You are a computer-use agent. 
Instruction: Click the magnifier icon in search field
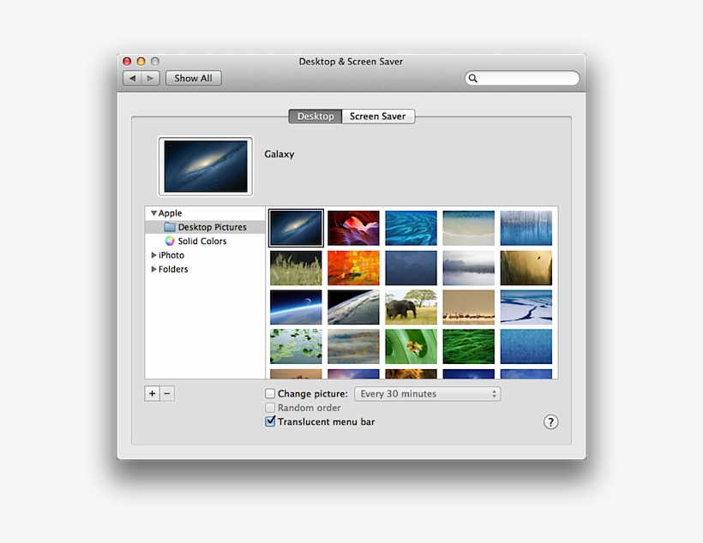(x=473, y=78)
